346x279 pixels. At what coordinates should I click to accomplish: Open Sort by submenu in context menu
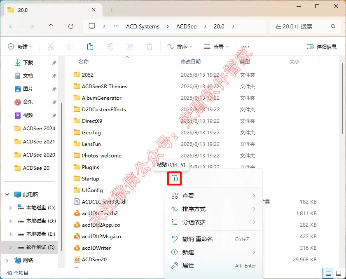(x=213, y=209)
